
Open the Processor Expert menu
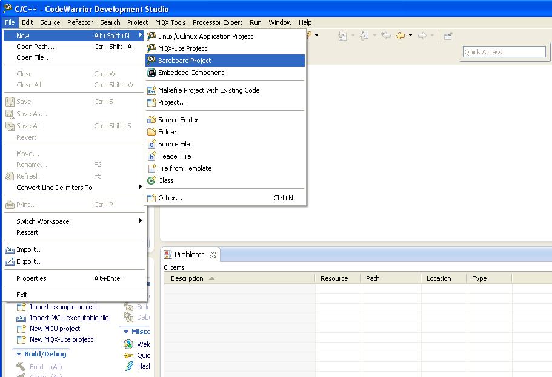pos(218,22)
